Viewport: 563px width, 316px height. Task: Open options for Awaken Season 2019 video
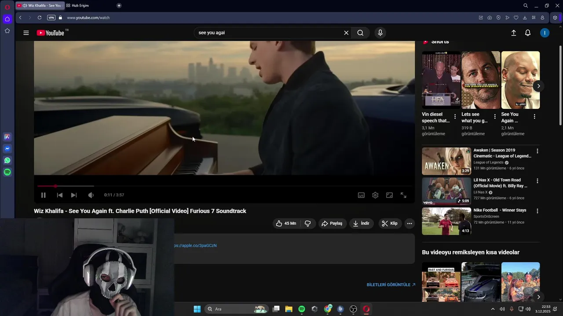tap(537, 151)
